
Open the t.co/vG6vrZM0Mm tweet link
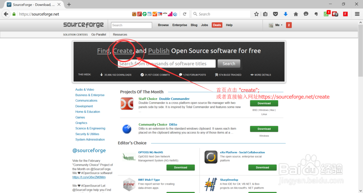tap(89, 177)
